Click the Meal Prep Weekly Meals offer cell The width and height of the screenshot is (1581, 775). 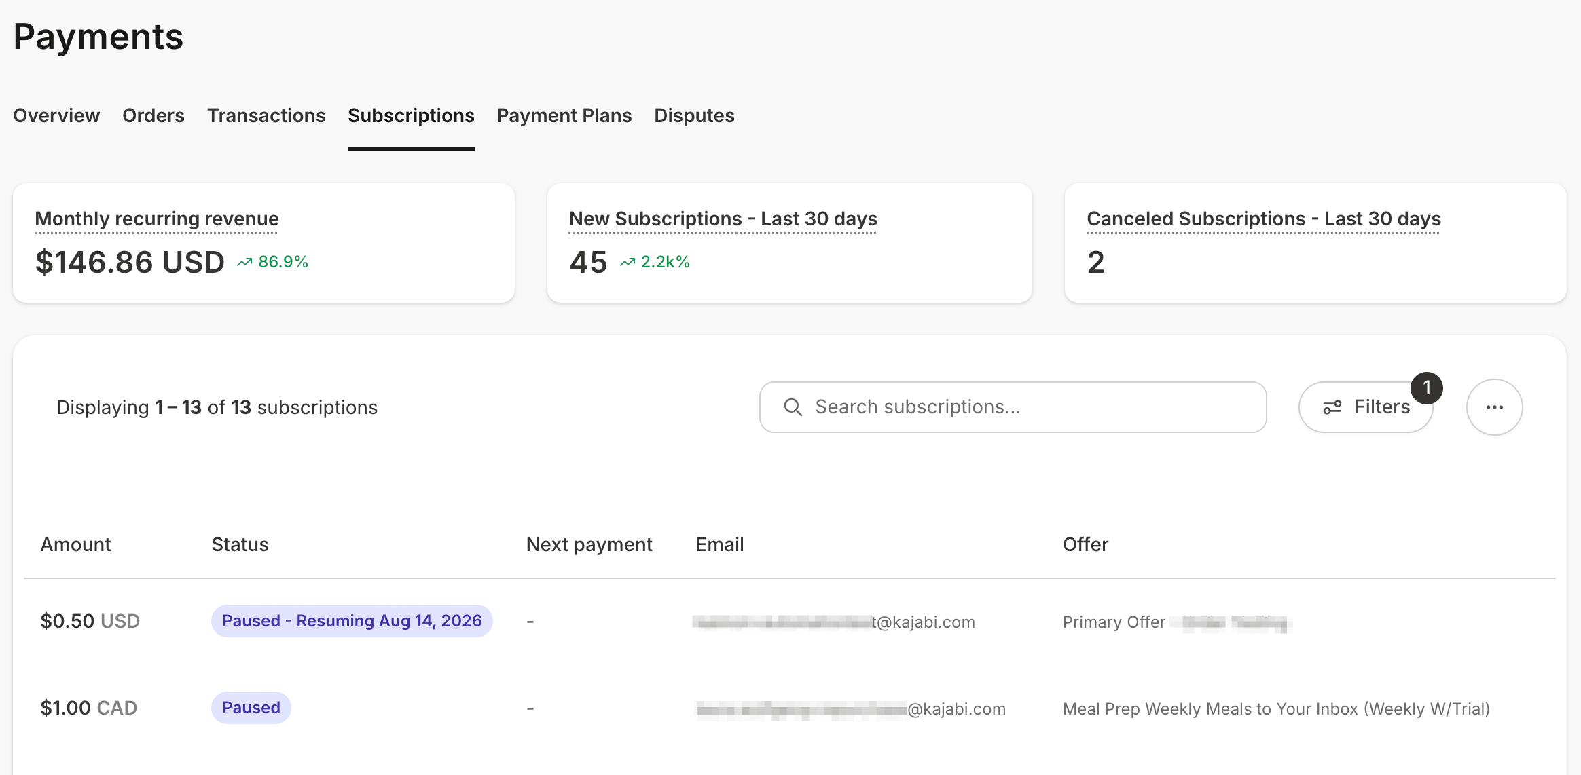pyautogui.click(x=1276, y=709)
